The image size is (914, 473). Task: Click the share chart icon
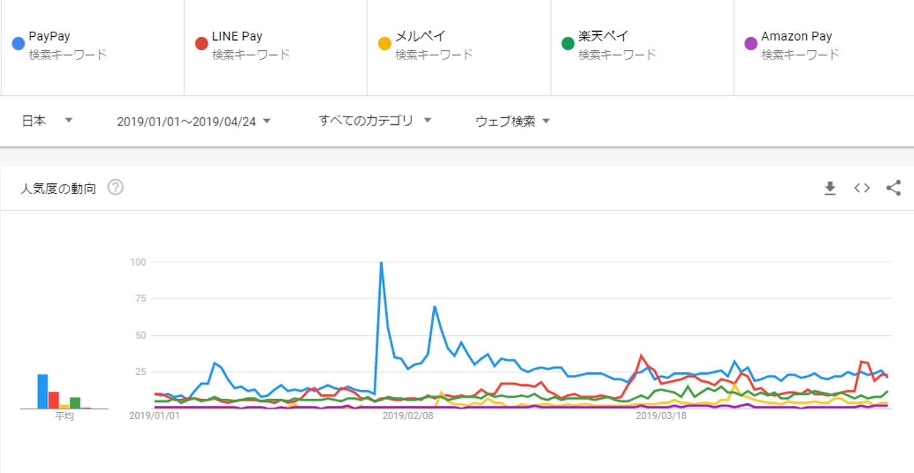(893, 188)
